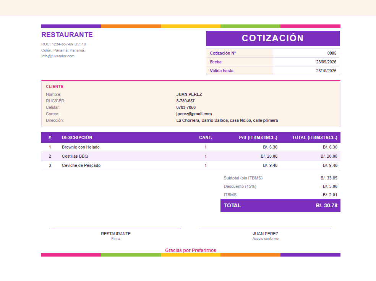Click the La Chorrera address line
Screen dimensions: 376x281
227,120
